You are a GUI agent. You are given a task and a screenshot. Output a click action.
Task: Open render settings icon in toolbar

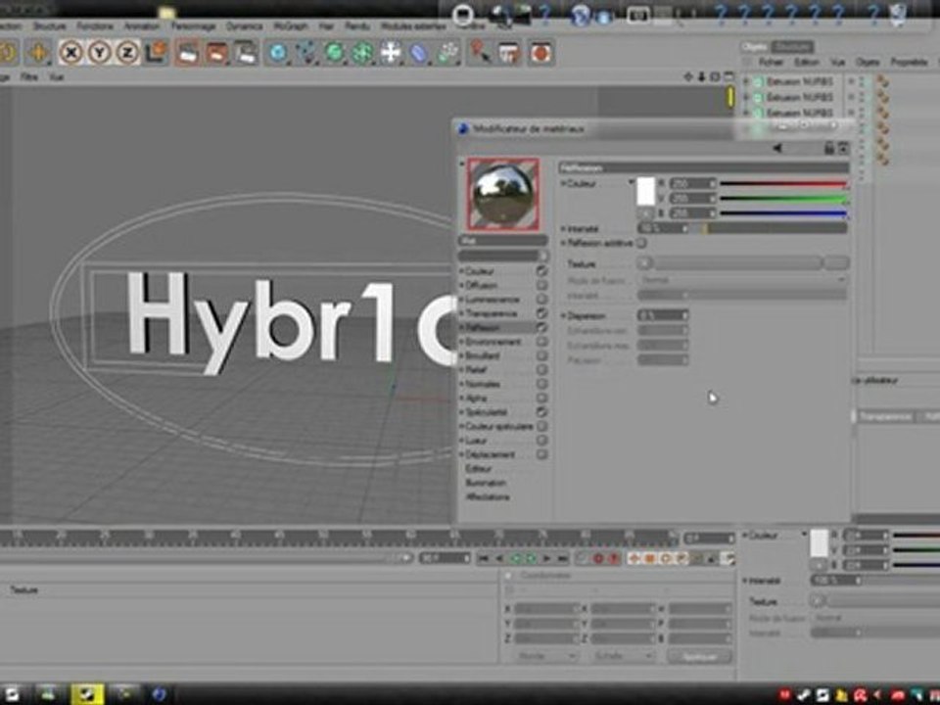click(x=245, y=53)
